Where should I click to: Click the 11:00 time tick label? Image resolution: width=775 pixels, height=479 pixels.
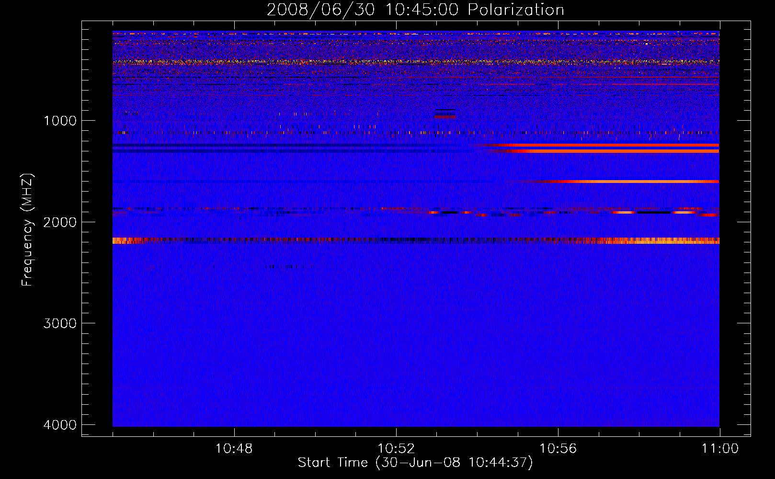pyautogui.click(x=720, y=449)
